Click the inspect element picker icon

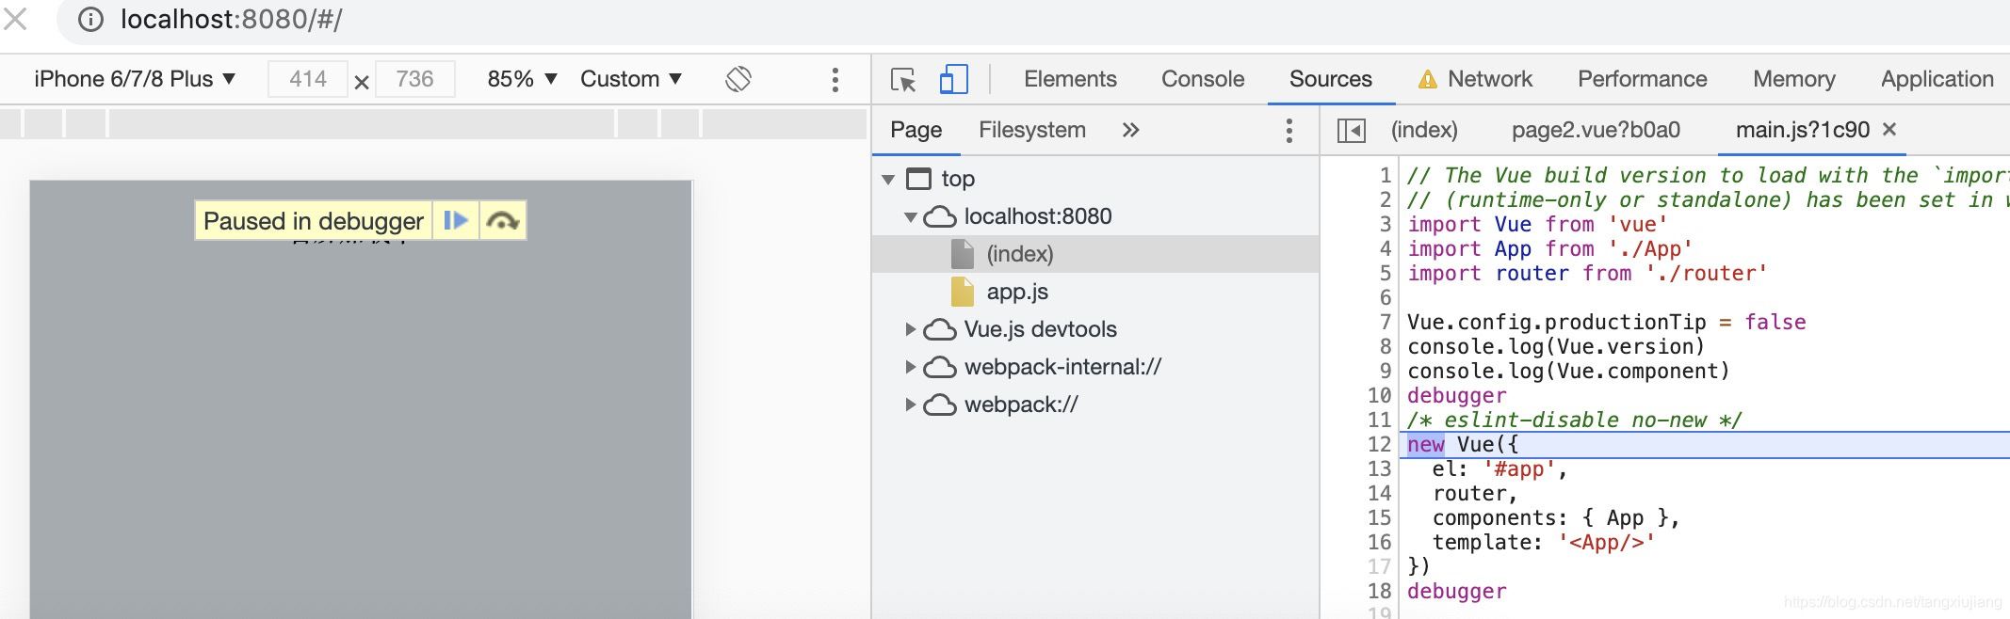[903, 80]
